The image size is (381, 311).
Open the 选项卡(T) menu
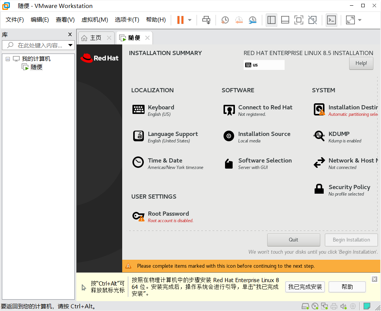[x=127, y=20]
